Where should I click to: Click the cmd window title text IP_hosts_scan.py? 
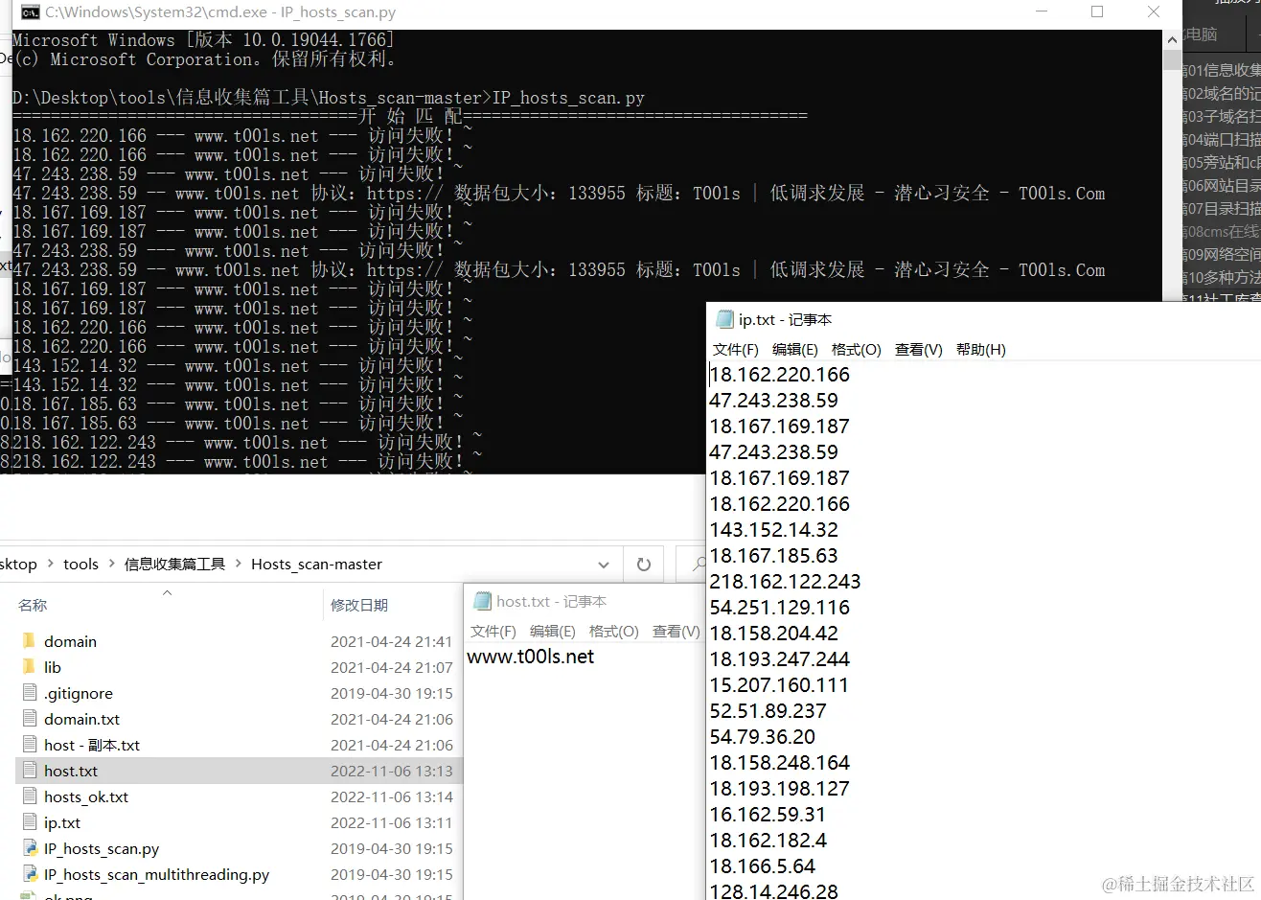(338, 12)
